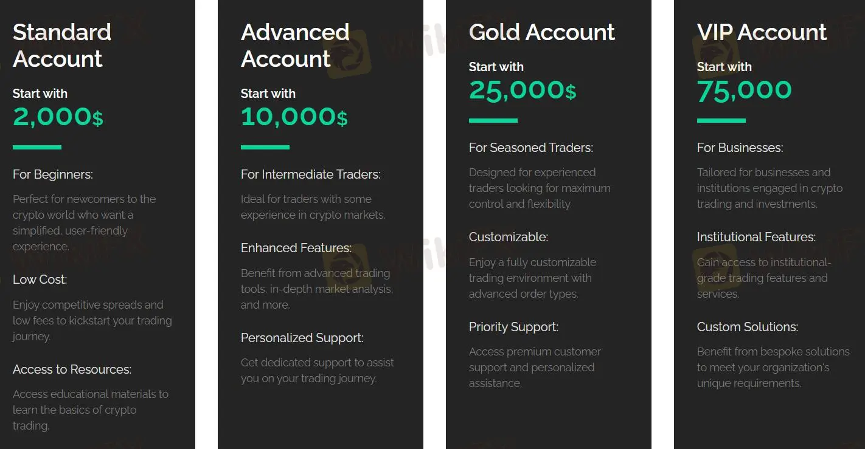Click the For Seasoned Traders subheading
The width and height of the screenshot is (865, 449).
(x=530, y=148)
